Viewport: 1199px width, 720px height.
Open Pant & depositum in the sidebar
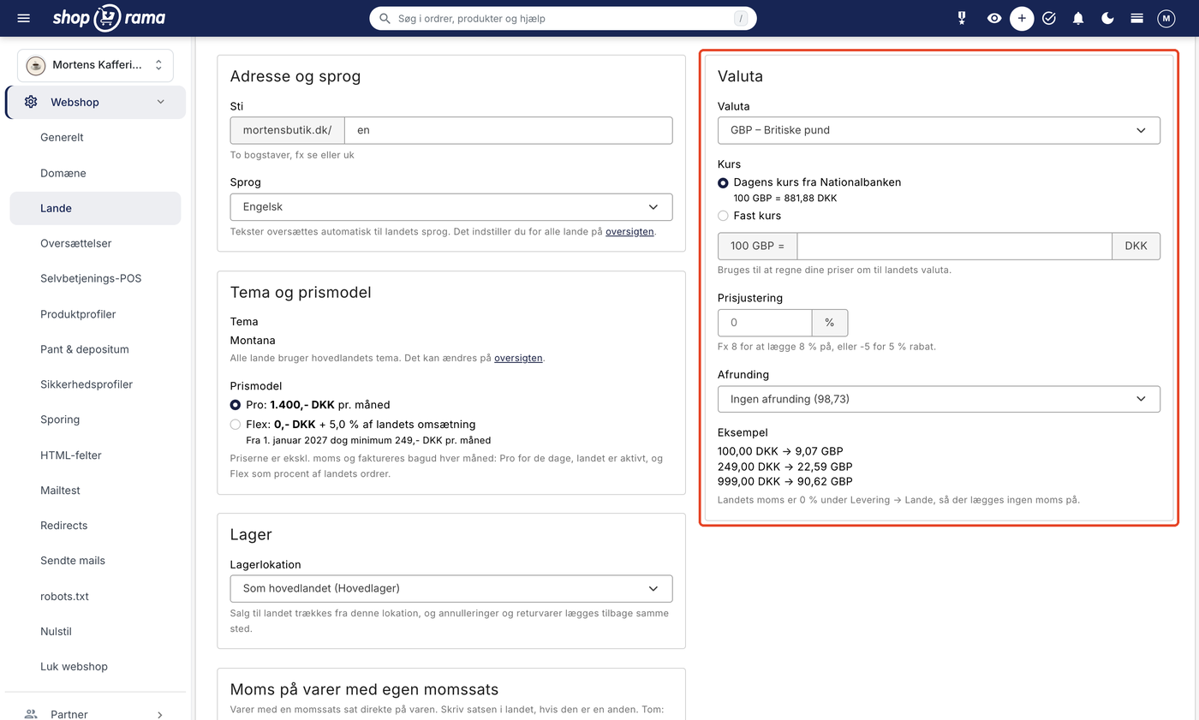[95, 349]
